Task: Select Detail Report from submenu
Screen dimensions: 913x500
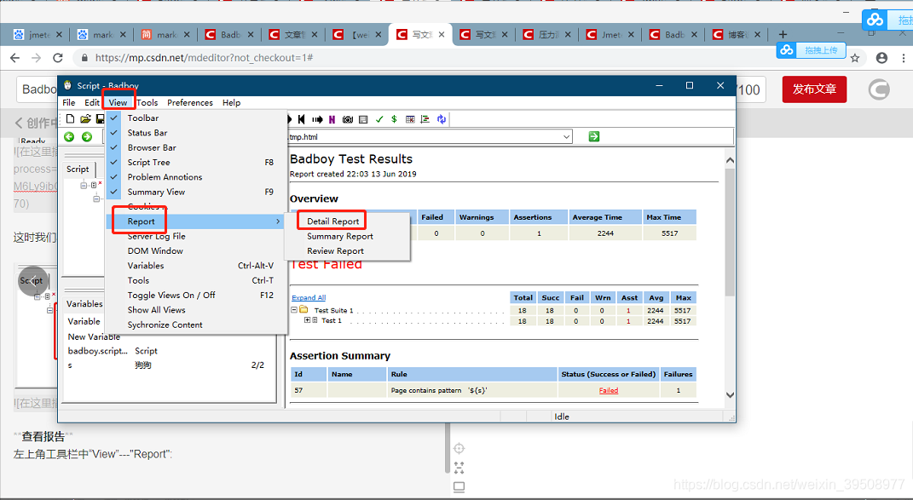Action: 333,221
